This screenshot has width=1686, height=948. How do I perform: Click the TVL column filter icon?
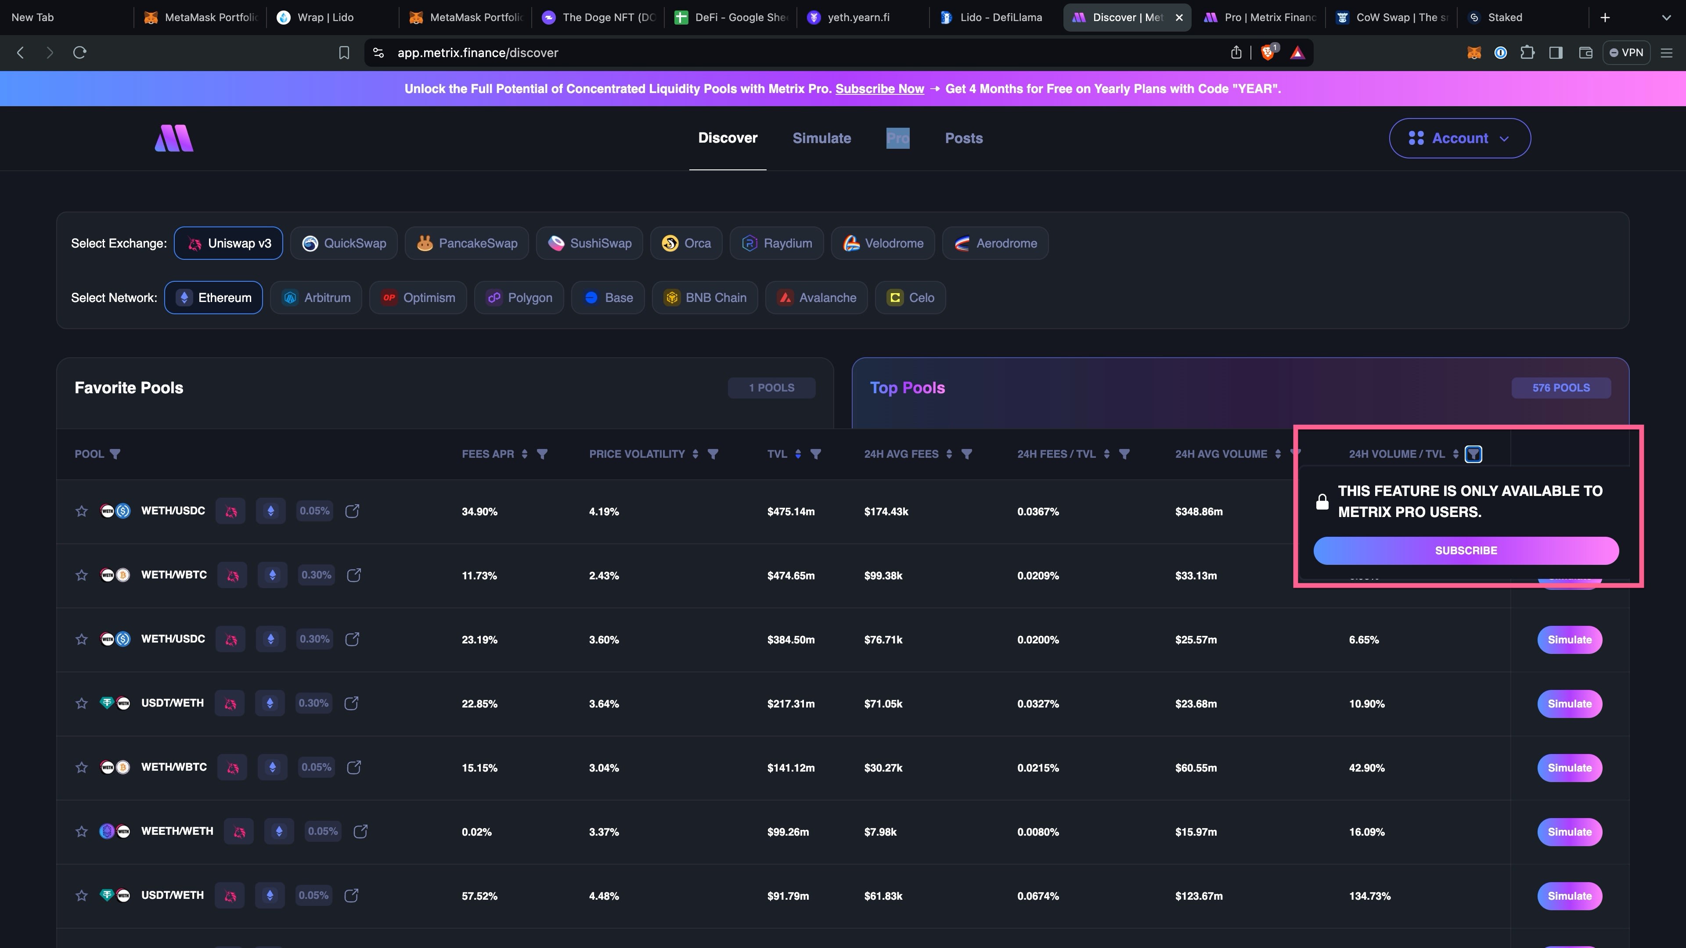pos(815,454)
